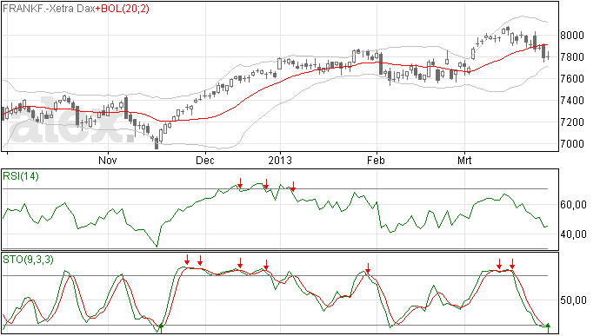Click the 7200 price axis value

572,122
